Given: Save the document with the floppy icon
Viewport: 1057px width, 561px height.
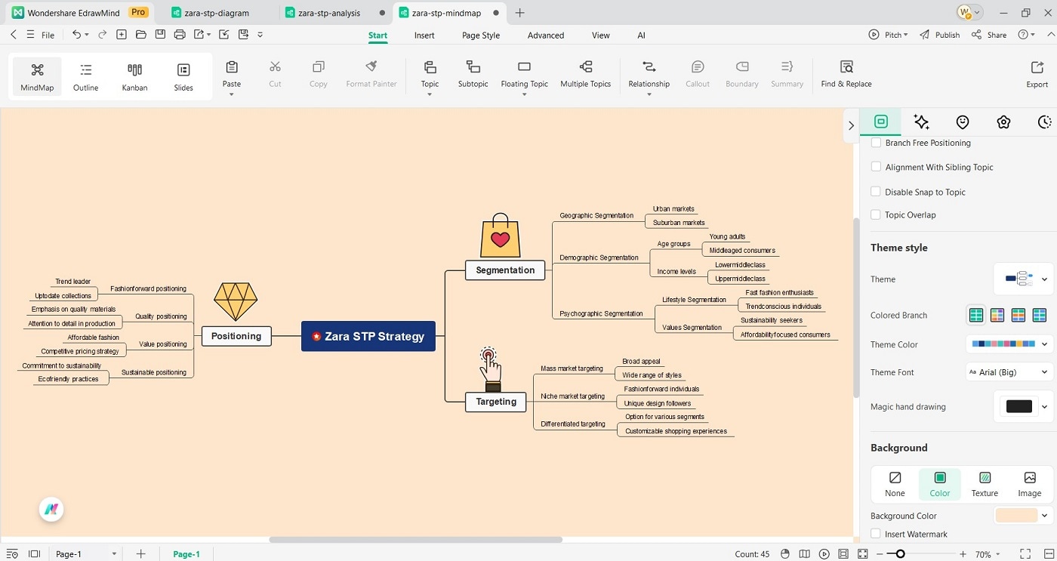Looking at the screenshot, I should coord(160,35).
